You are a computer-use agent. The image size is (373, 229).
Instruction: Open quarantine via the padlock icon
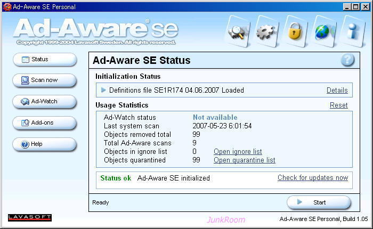295,31
